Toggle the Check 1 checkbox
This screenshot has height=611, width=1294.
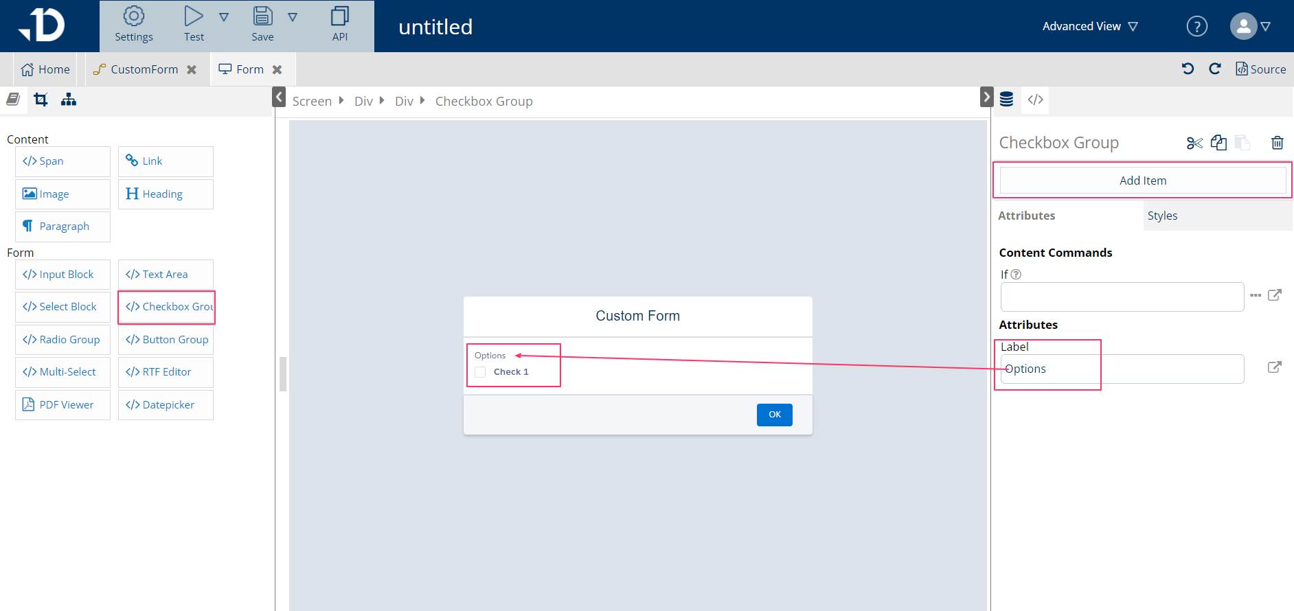480,372
